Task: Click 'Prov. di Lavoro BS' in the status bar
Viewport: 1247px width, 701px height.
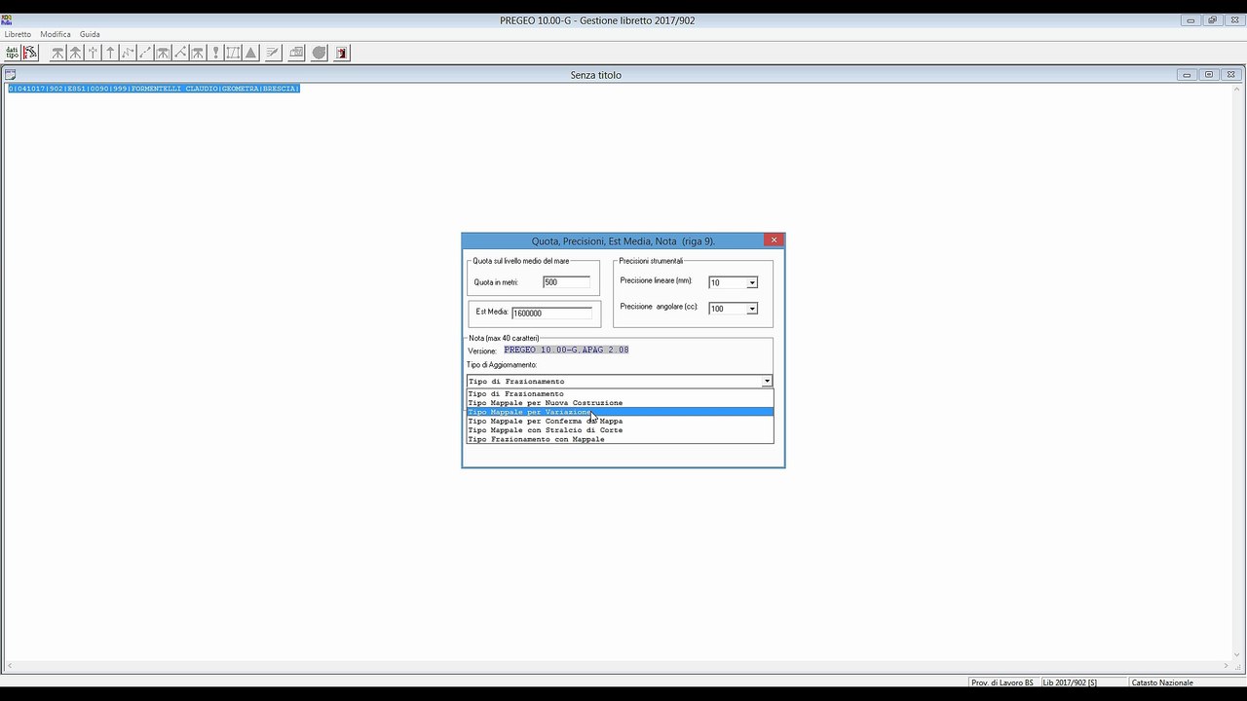Action: pos(1002,683)
